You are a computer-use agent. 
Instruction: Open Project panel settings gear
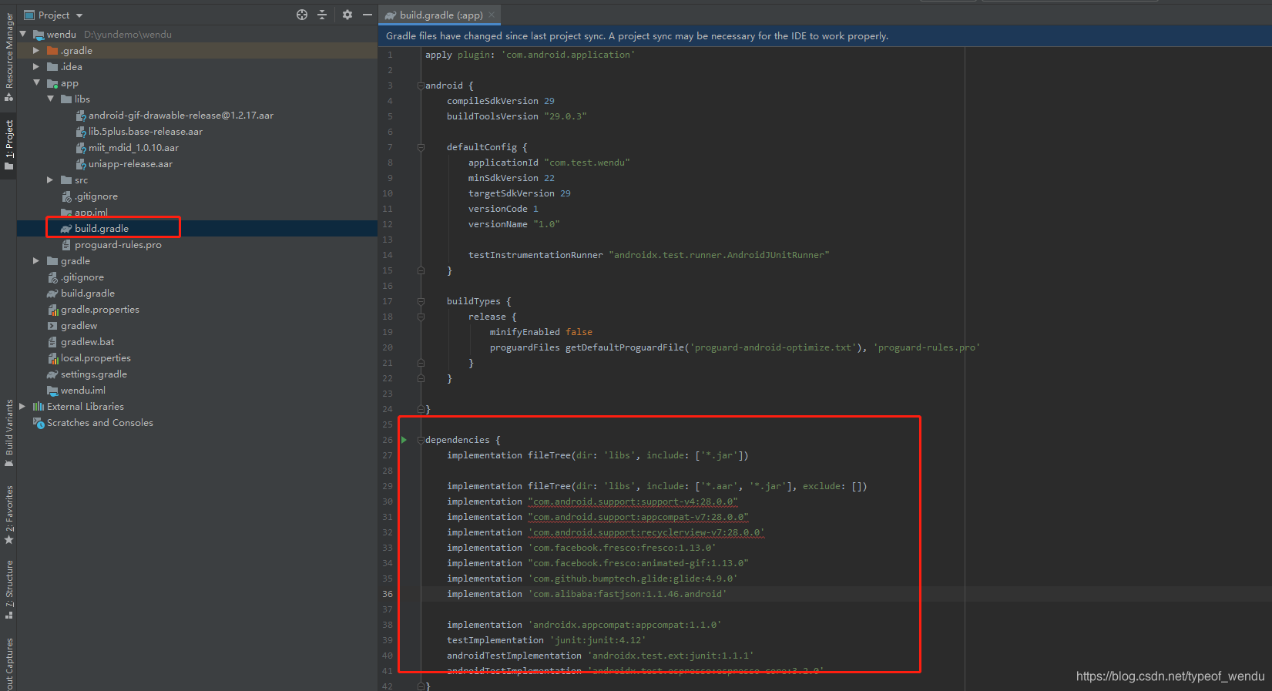[x=347, y=15]
